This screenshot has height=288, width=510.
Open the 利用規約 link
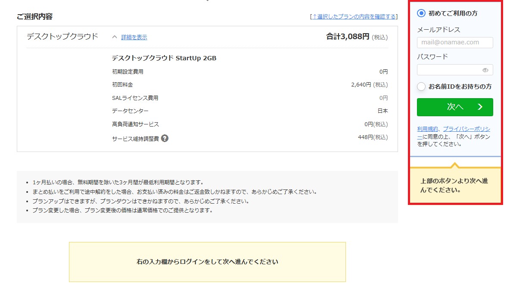coord(427,129)
